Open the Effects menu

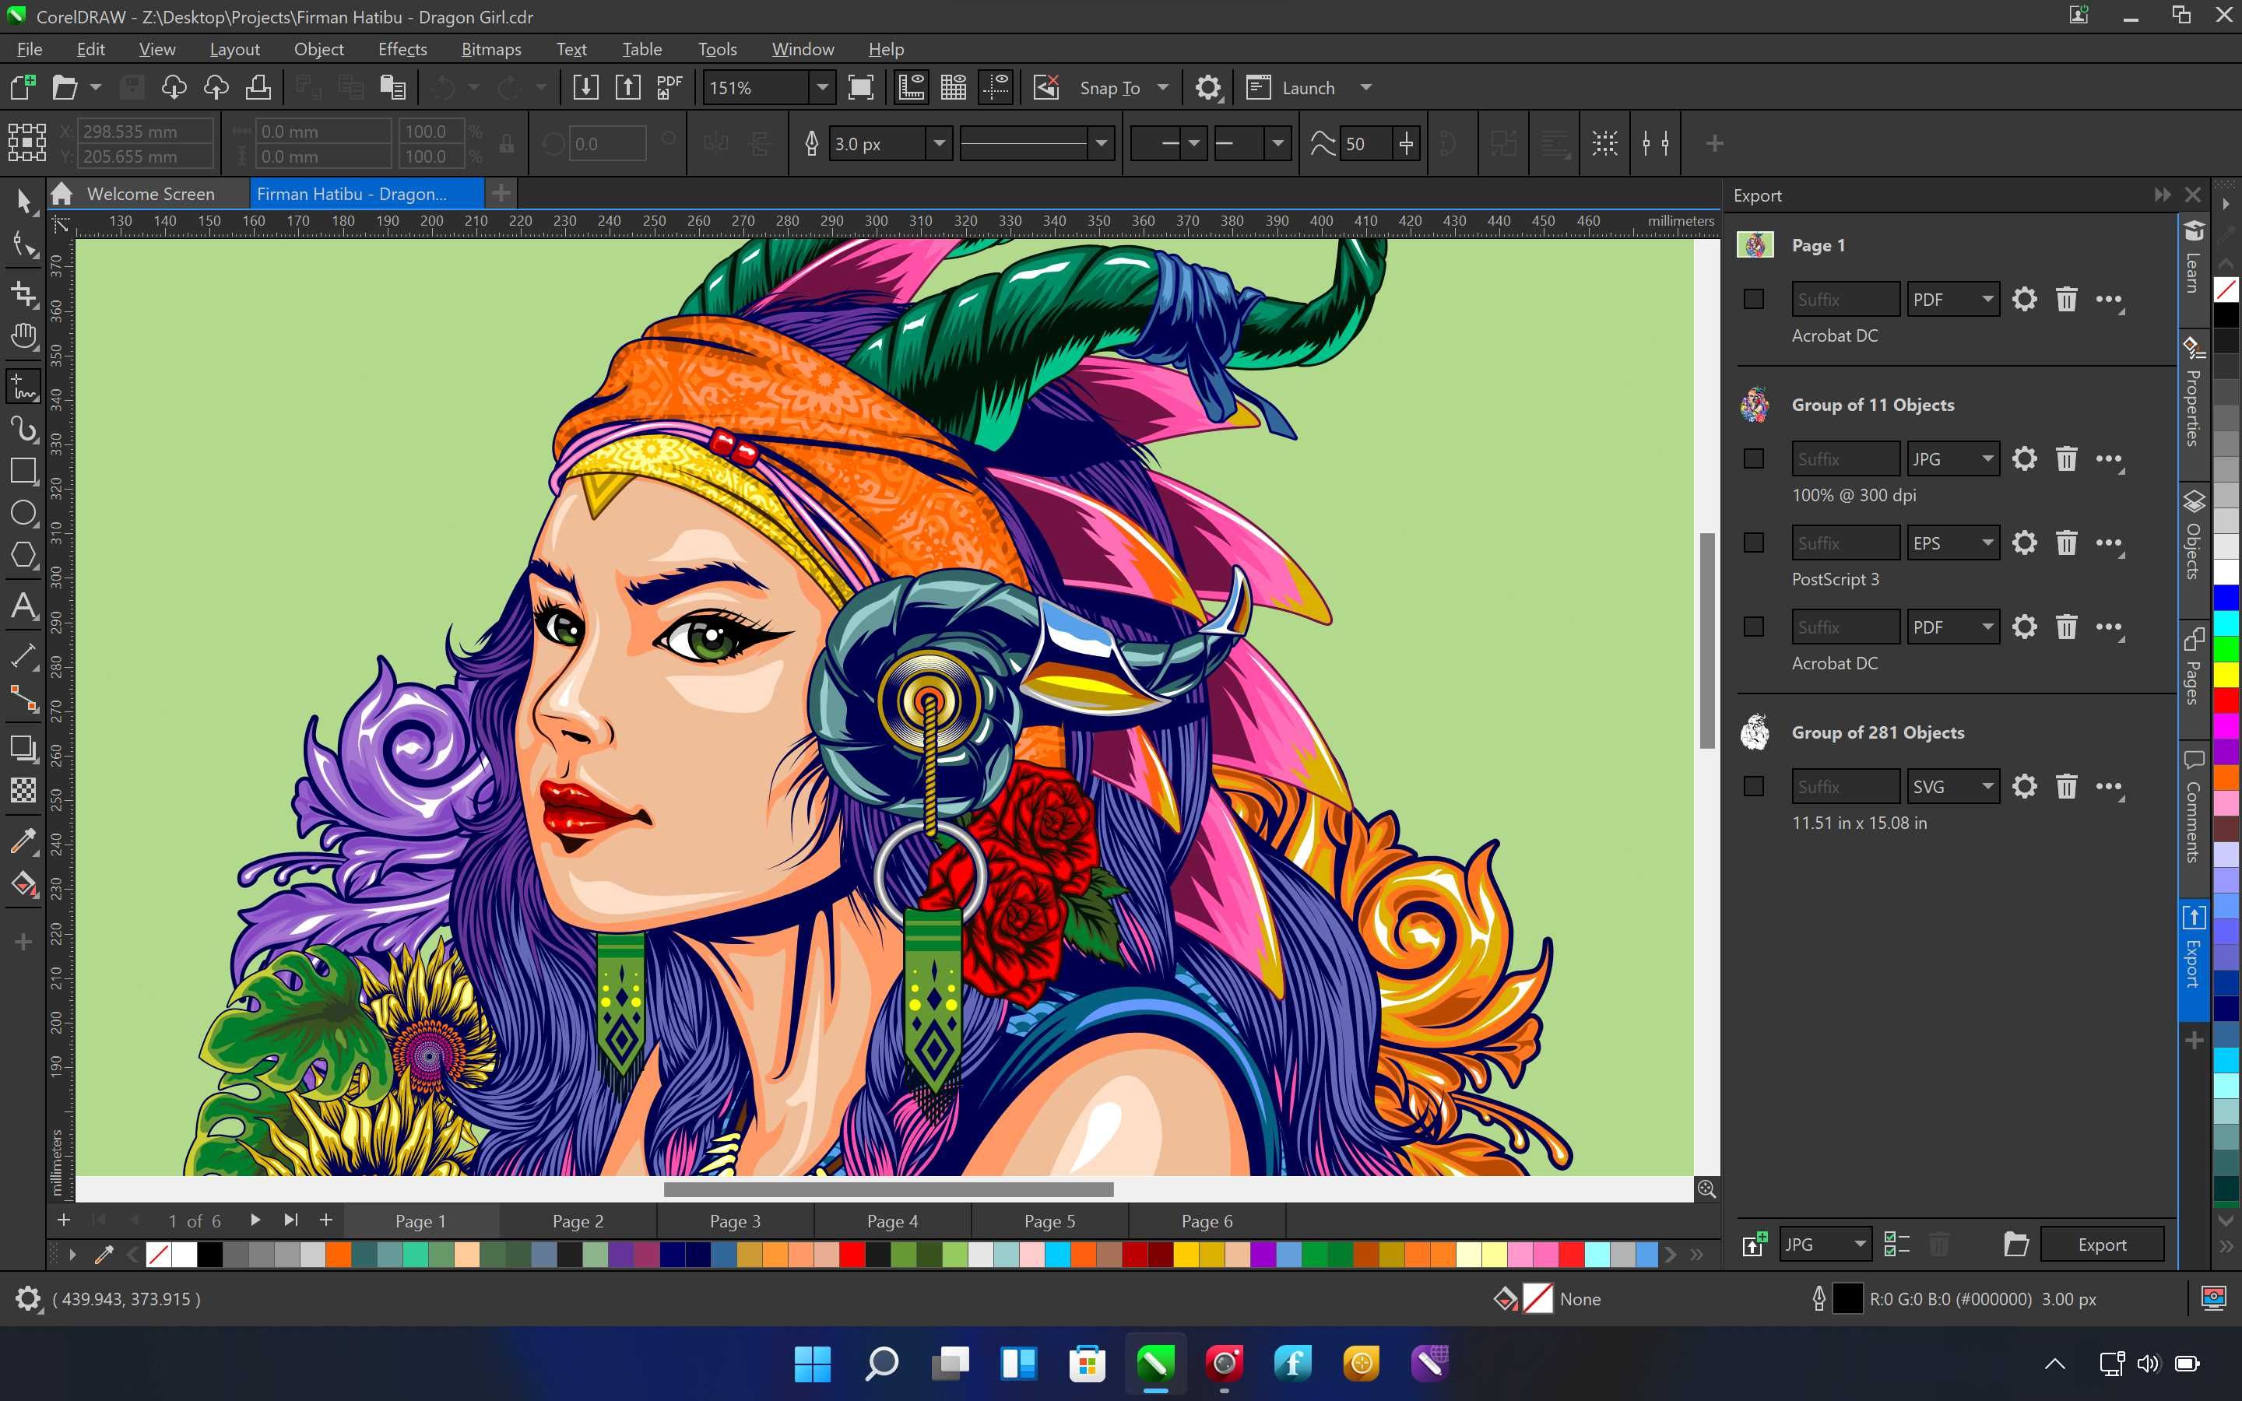coord(400,48)
